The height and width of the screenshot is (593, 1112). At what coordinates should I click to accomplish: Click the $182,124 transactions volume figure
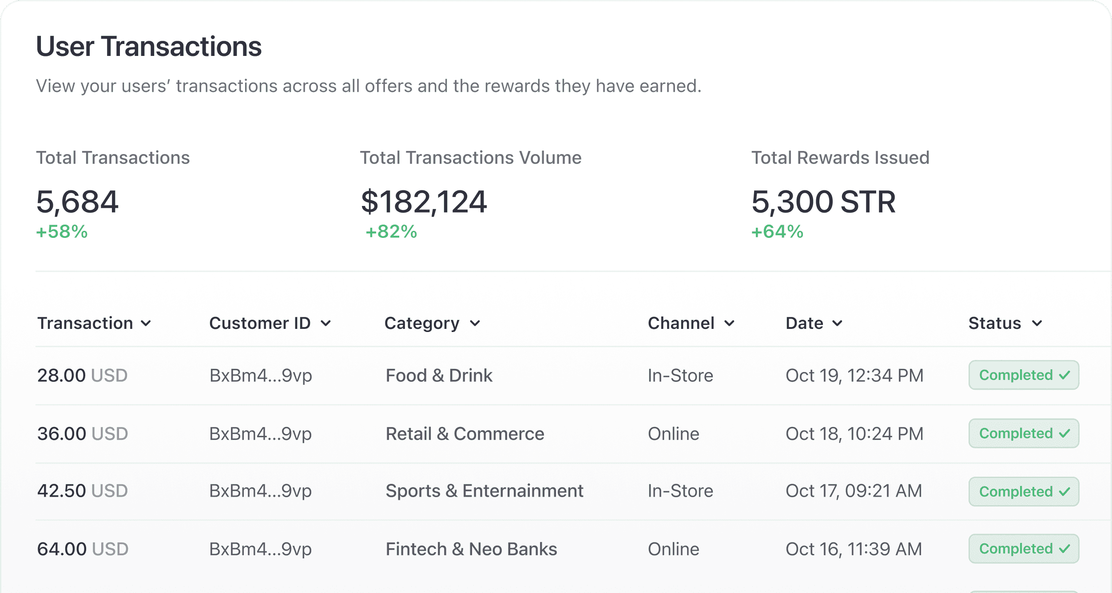pos(424,202)
